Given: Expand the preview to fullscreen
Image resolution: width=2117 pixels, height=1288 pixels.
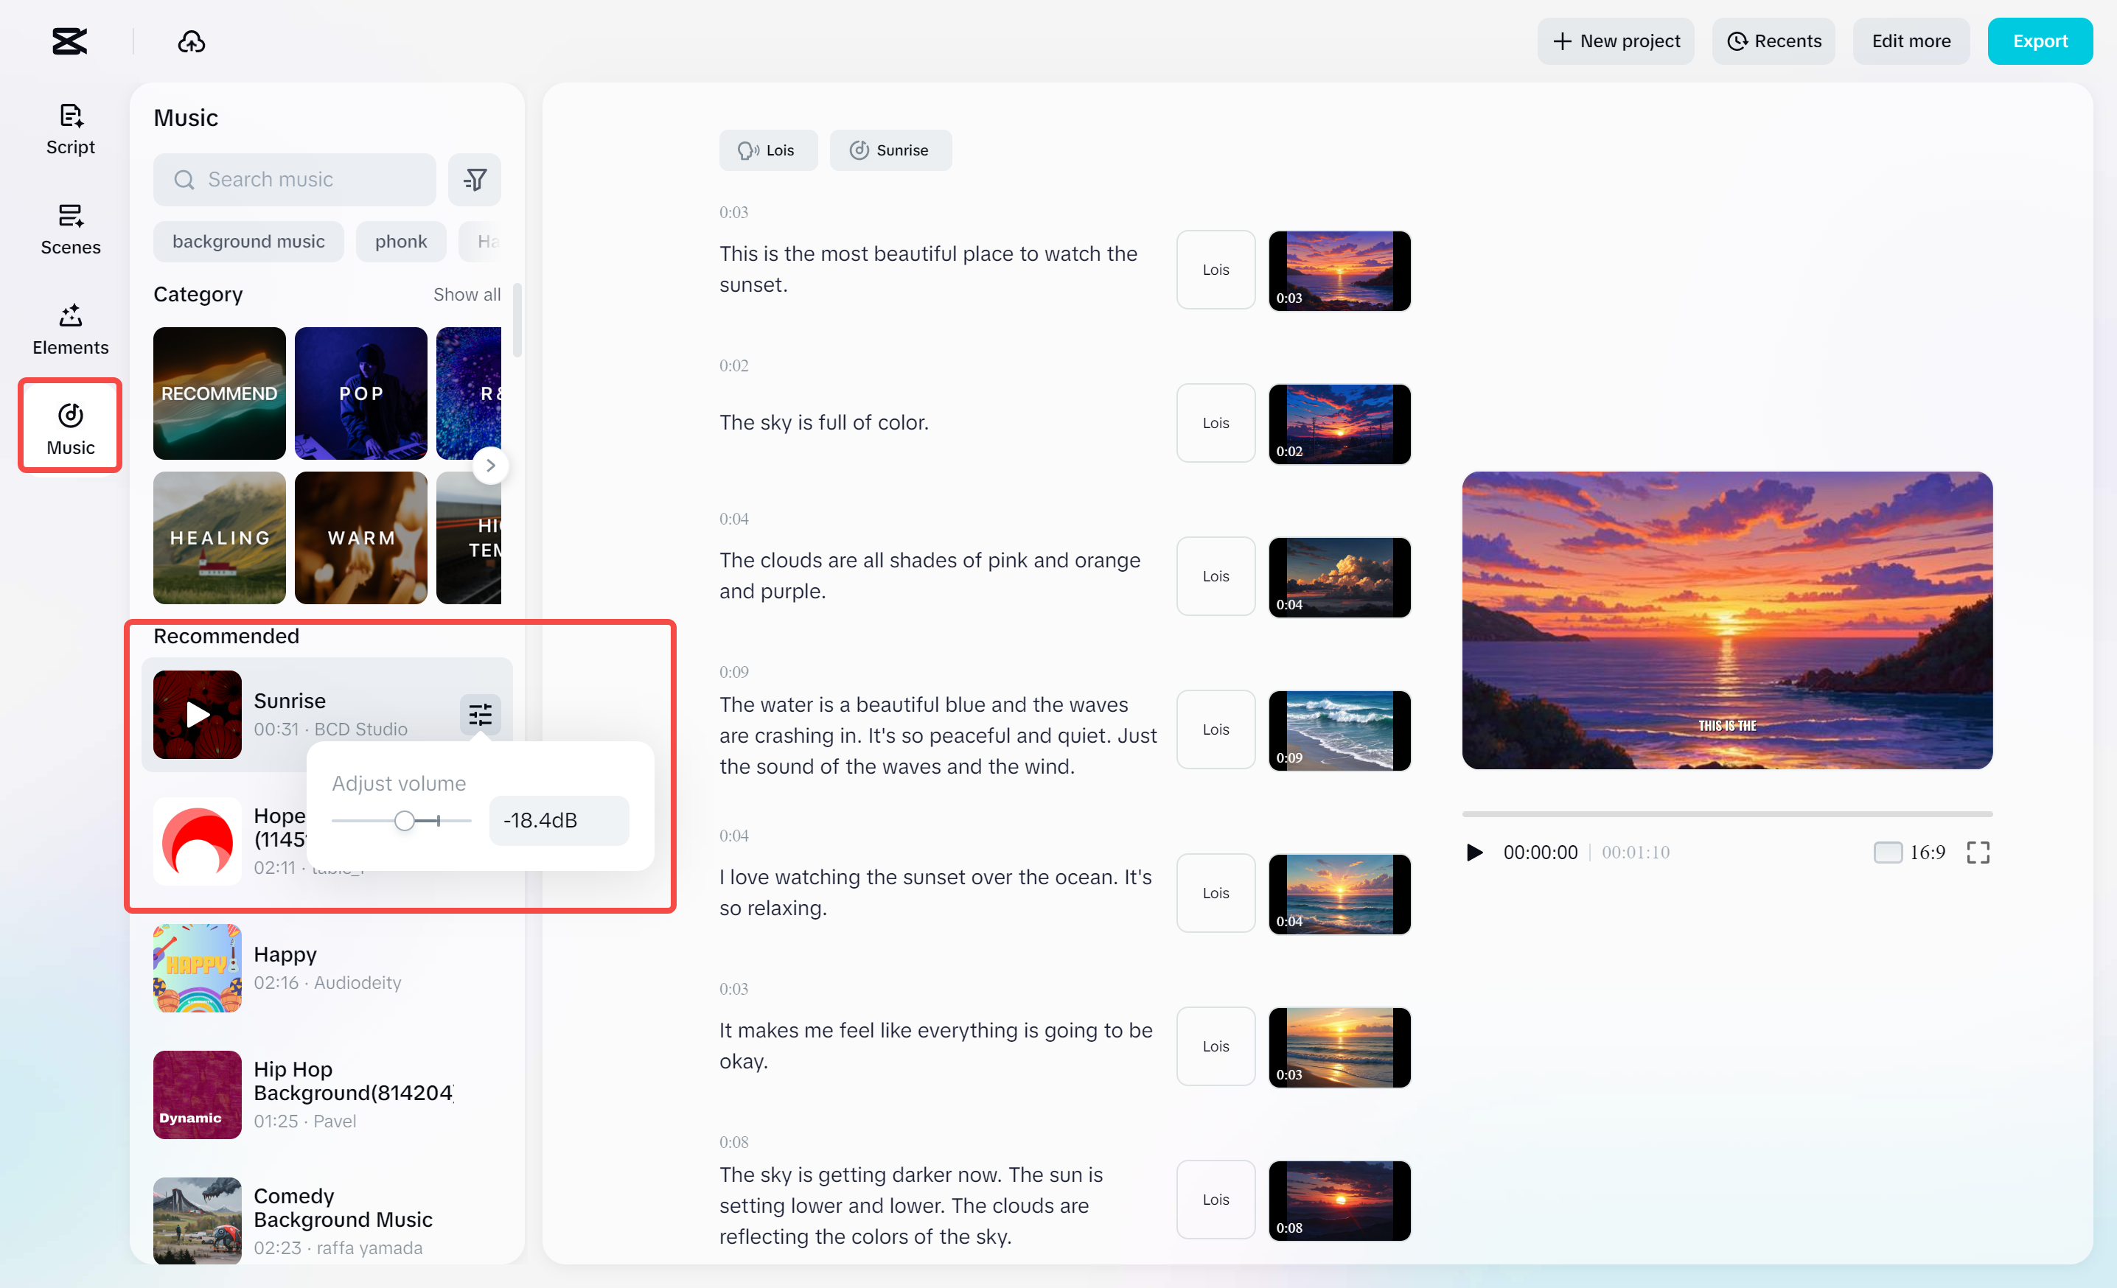Looking at the screenshot, I should click(x=1978, y=852).
